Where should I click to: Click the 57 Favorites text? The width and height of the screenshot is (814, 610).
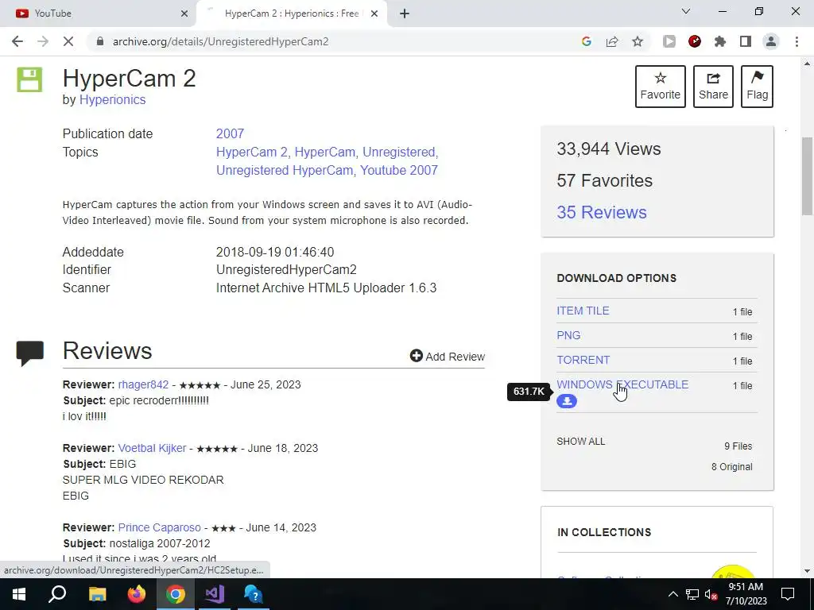click(x=605, y=180)
